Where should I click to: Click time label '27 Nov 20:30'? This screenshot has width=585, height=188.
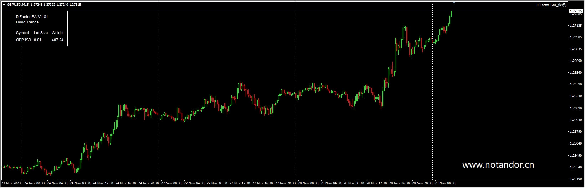coord(285,183)
